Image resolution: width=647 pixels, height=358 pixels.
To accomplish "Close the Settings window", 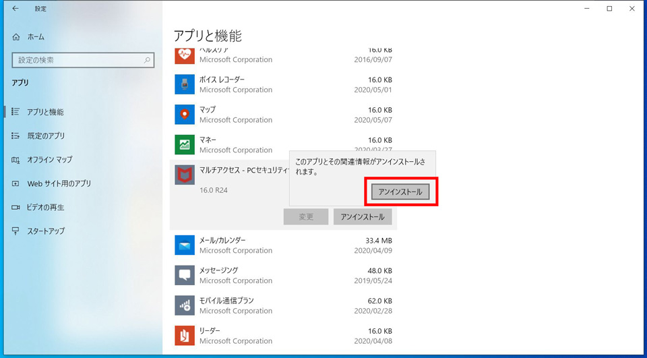I will click(x=631, y=9).
